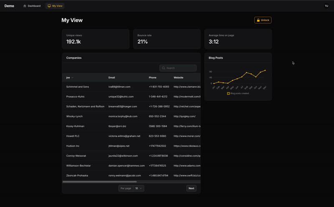Click the magnifier icon in search box

click(164, 68)
